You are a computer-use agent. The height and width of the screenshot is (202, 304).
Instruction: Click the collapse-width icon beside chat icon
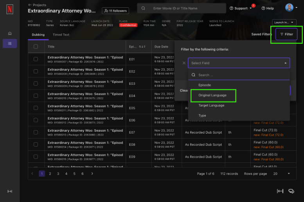click(280, 191)
